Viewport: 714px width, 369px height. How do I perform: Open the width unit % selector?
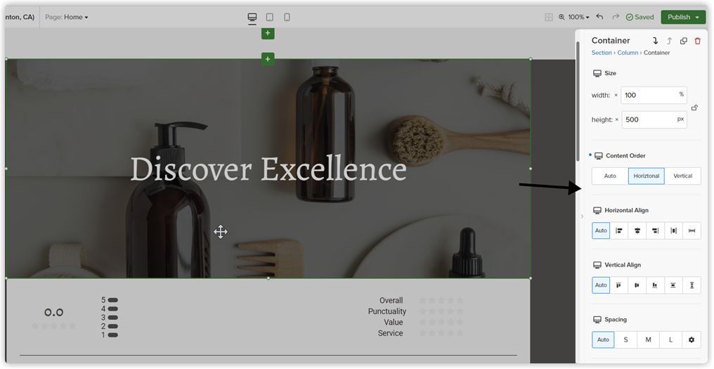[x=681, y=94]
